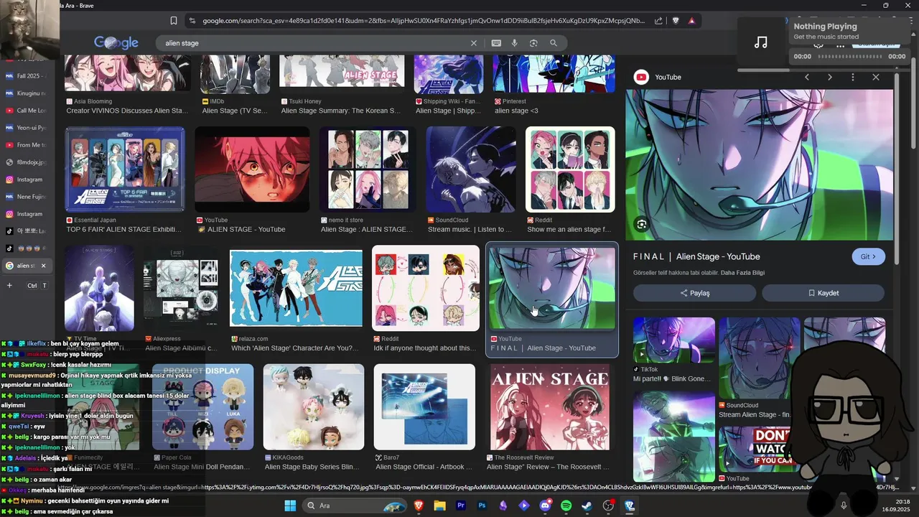This screenshot has height=517, width=919.
Task: Click the alien stage search input
Action: click(x=316, y=43)
